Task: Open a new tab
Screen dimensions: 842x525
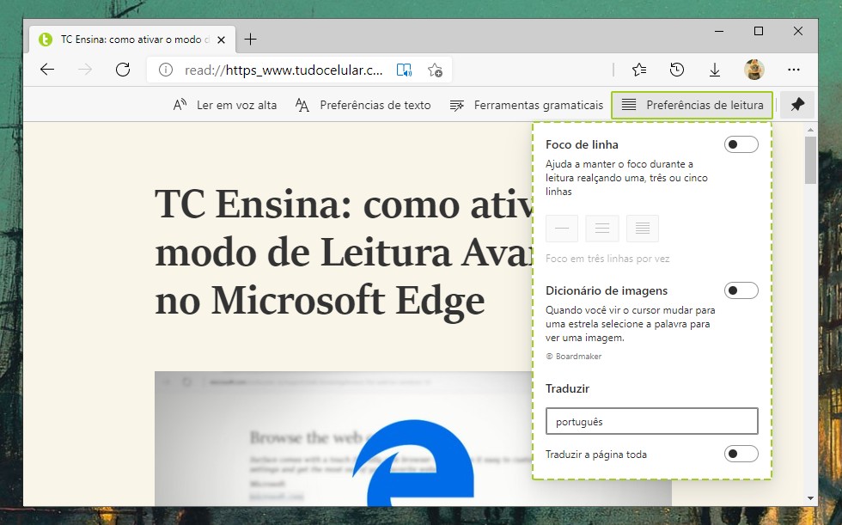Action: pos(250,40)
